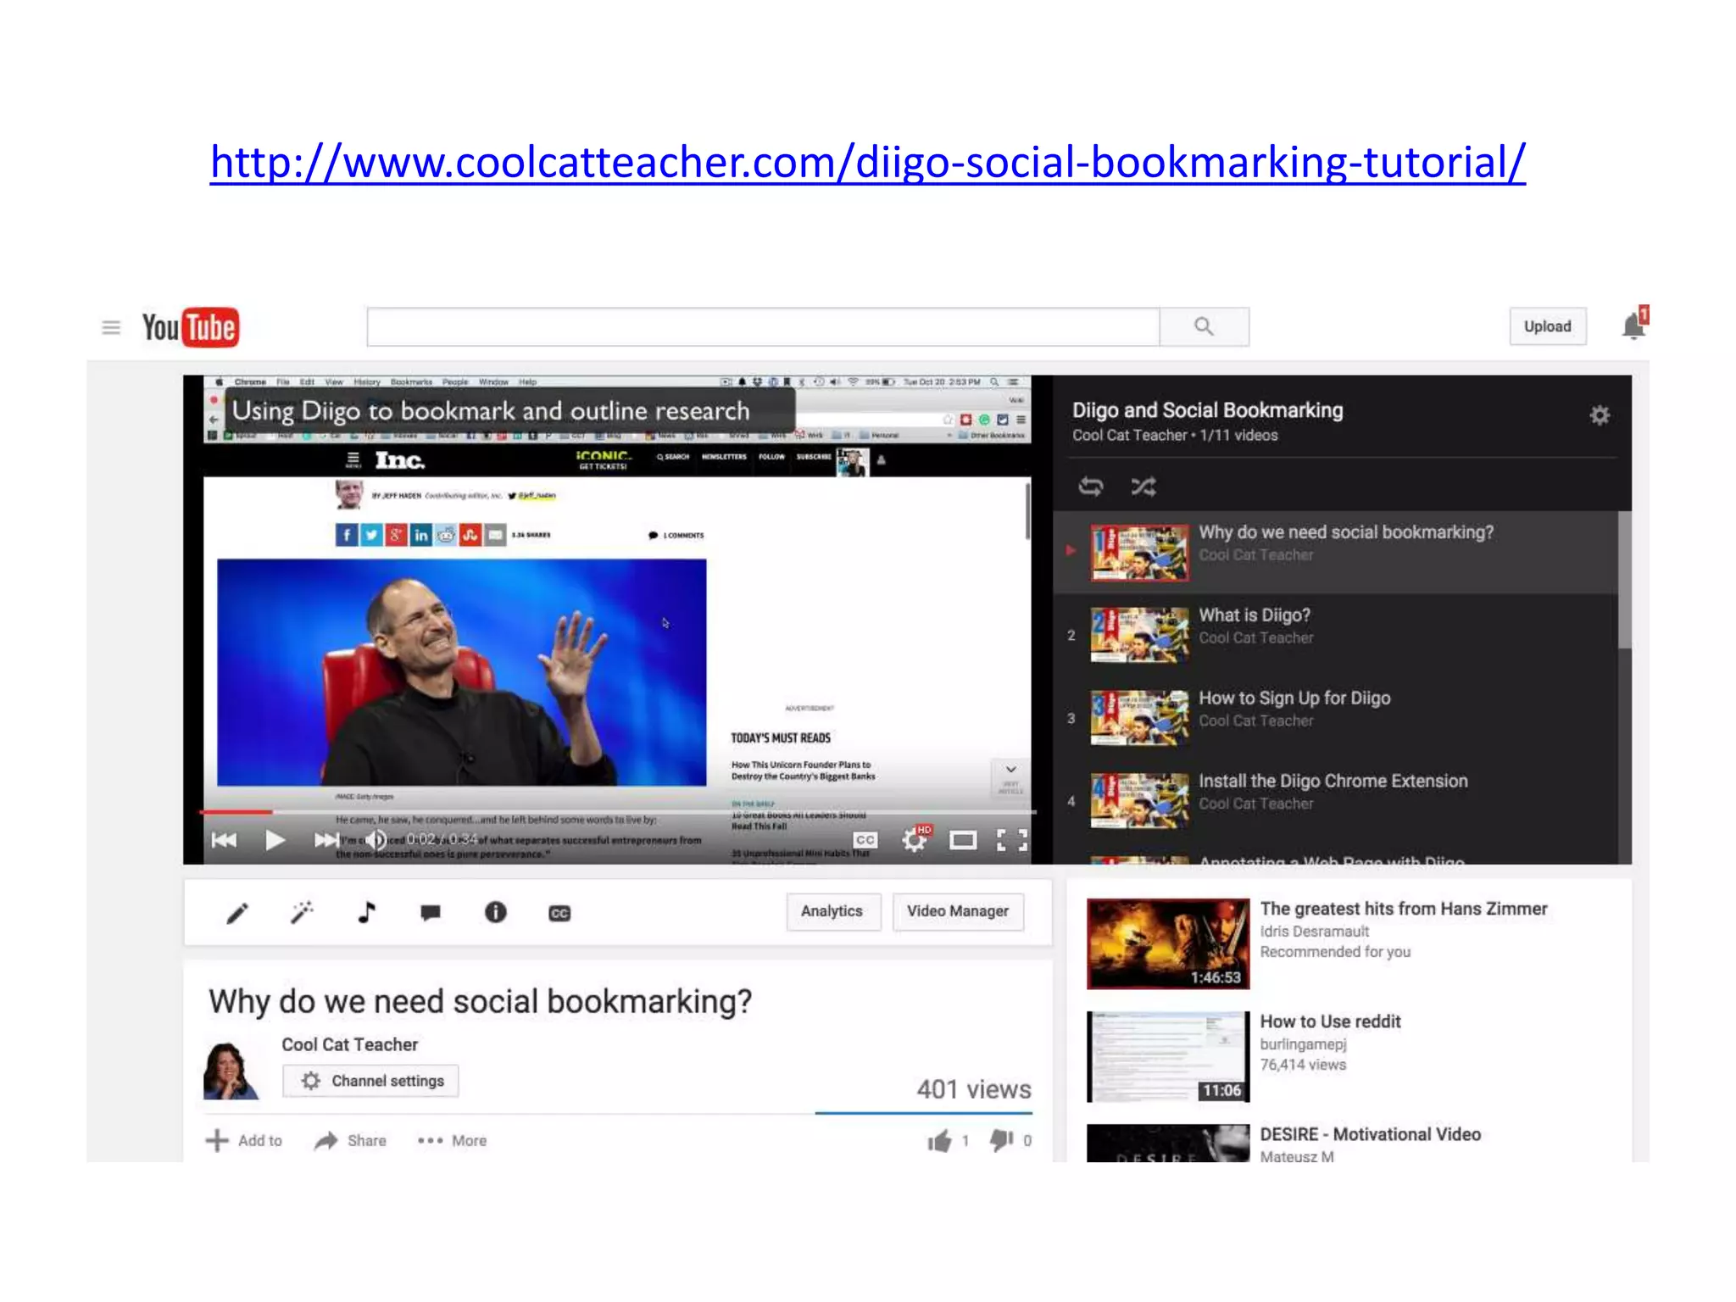
Task: Open 'DESIRE - Motivational Video' title
Action: [1371, 1134]
